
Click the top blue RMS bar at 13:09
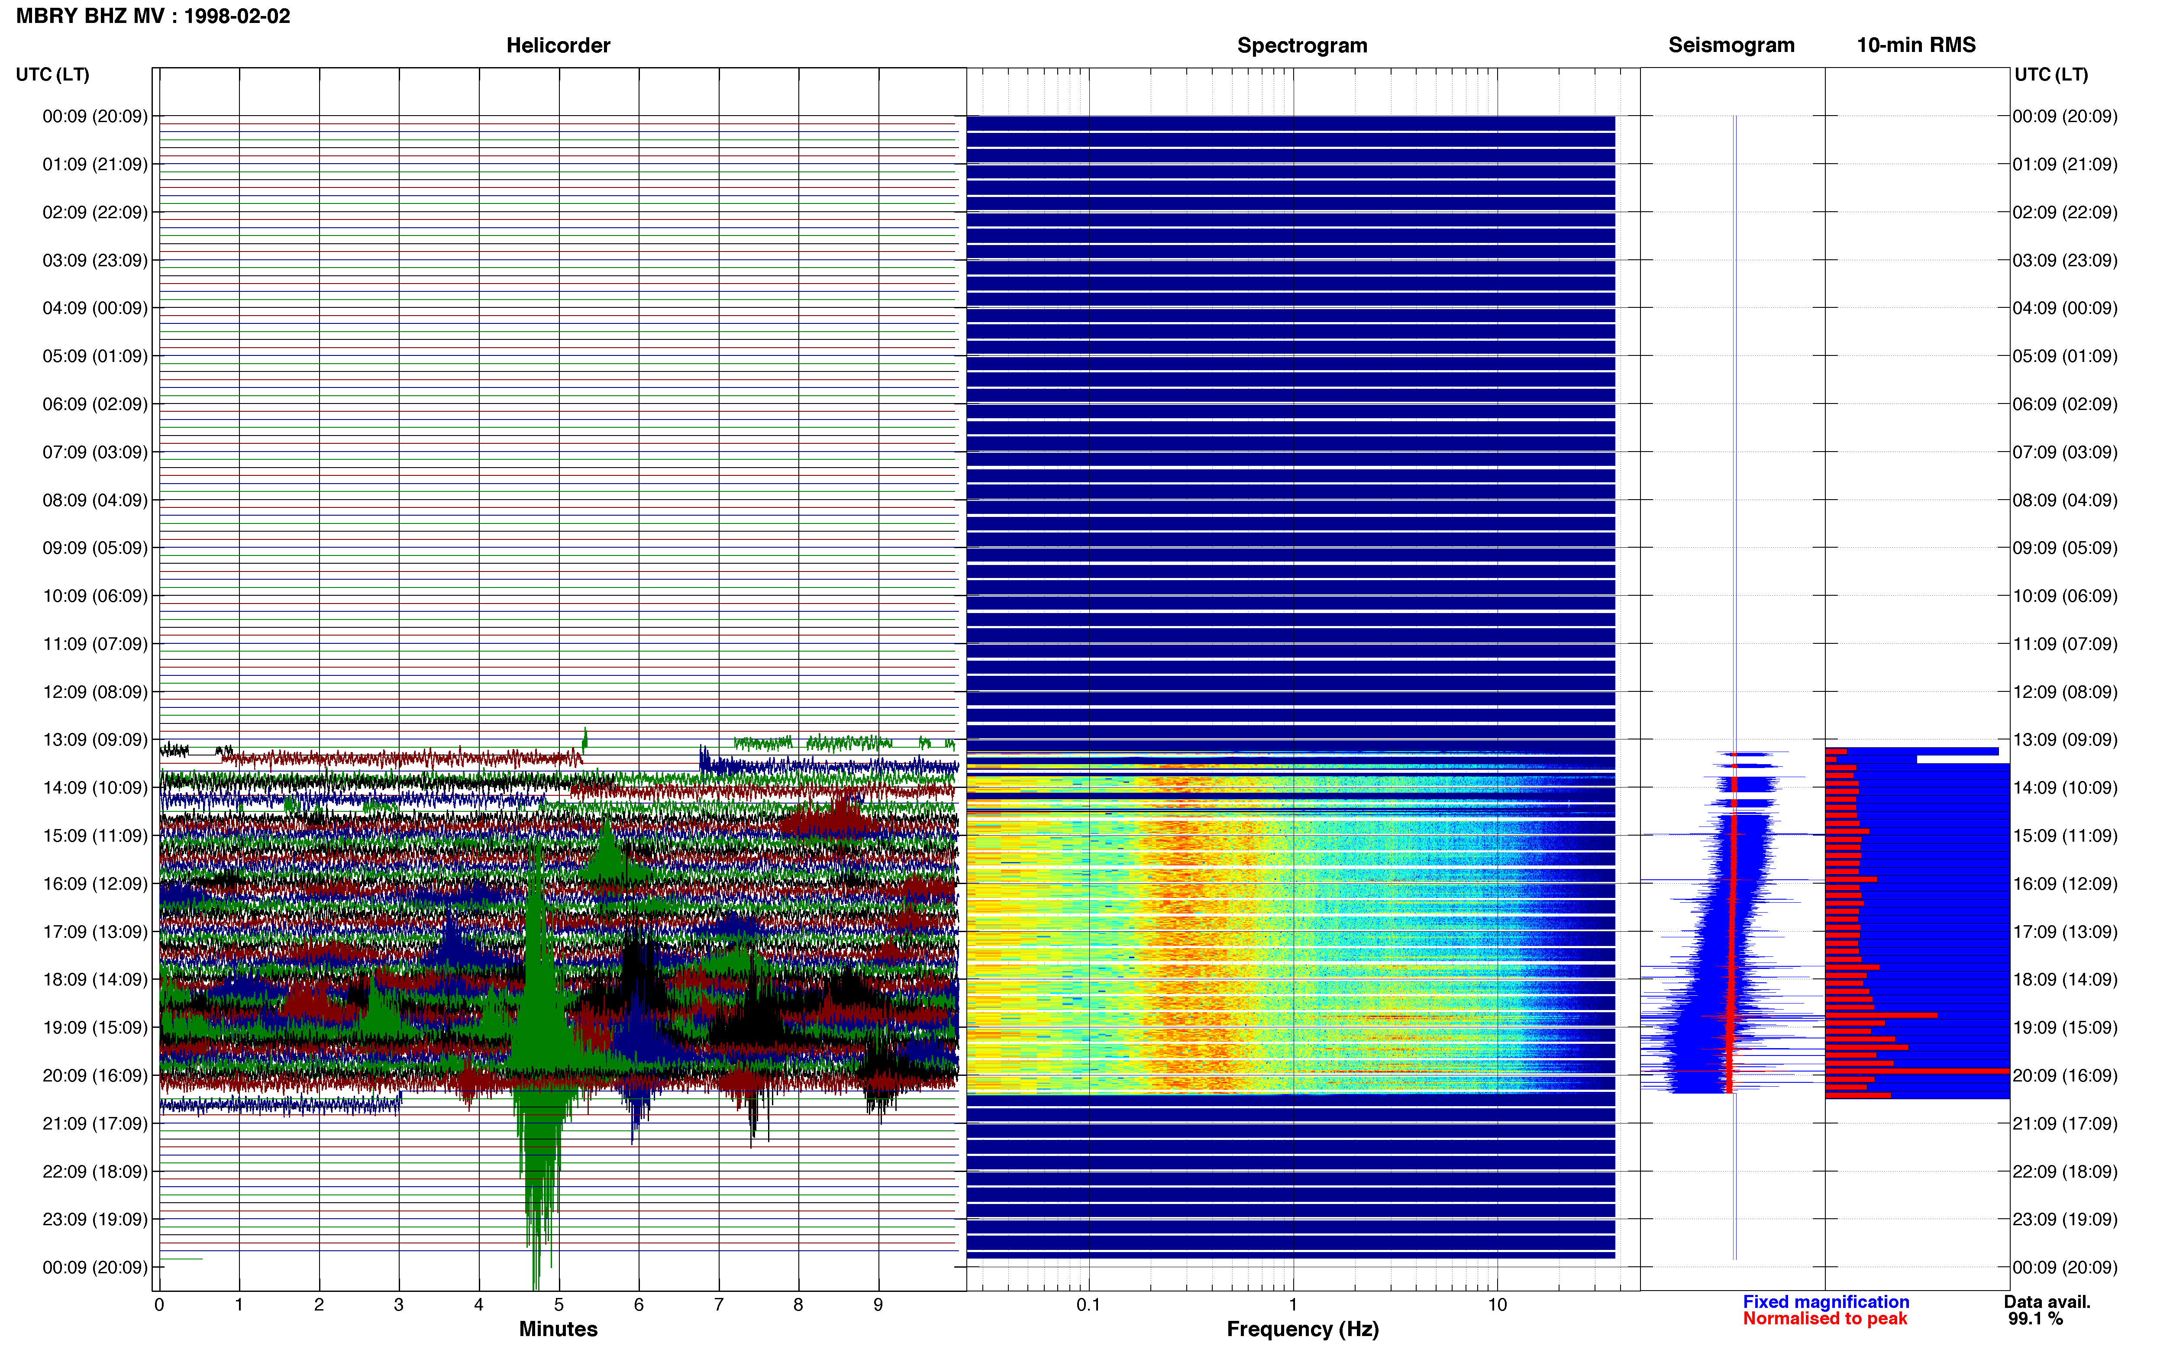pyautogui.click(x=1911, y=752)
